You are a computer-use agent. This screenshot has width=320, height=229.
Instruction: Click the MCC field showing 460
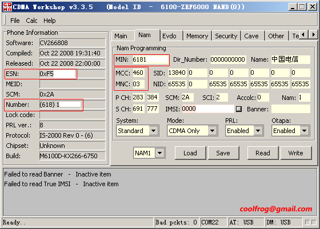click(x=138, y=73)
